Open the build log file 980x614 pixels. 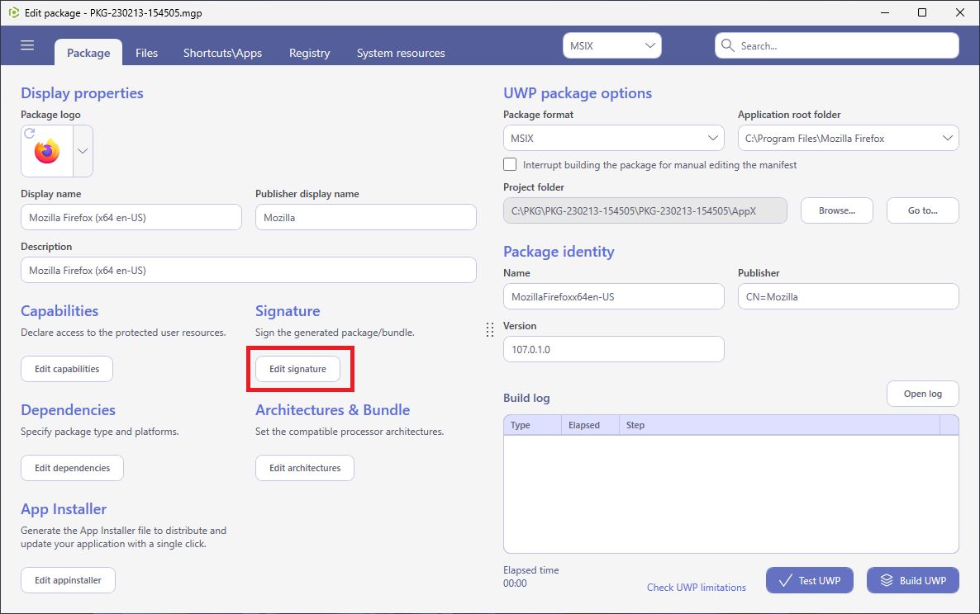click(922, 394)
